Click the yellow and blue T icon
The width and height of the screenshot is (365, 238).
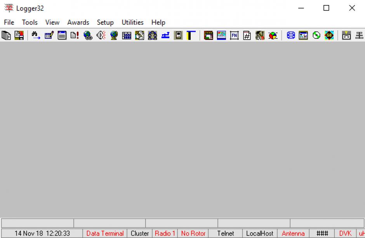[191, 35]
